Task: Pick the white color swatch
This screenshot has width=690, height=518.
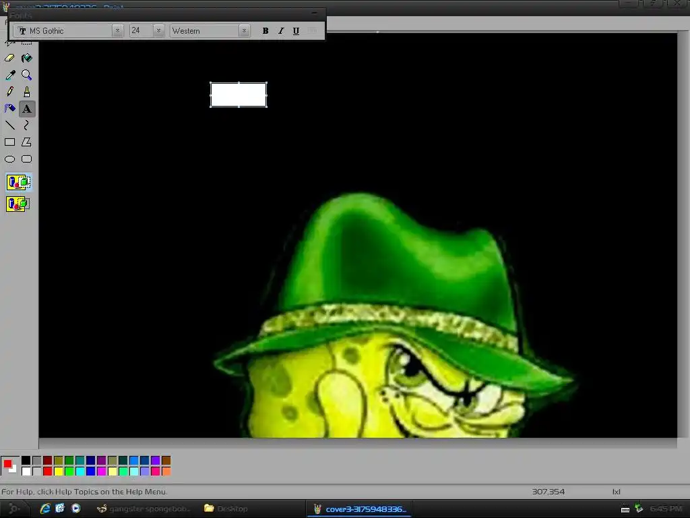Action: pos(26,471)
